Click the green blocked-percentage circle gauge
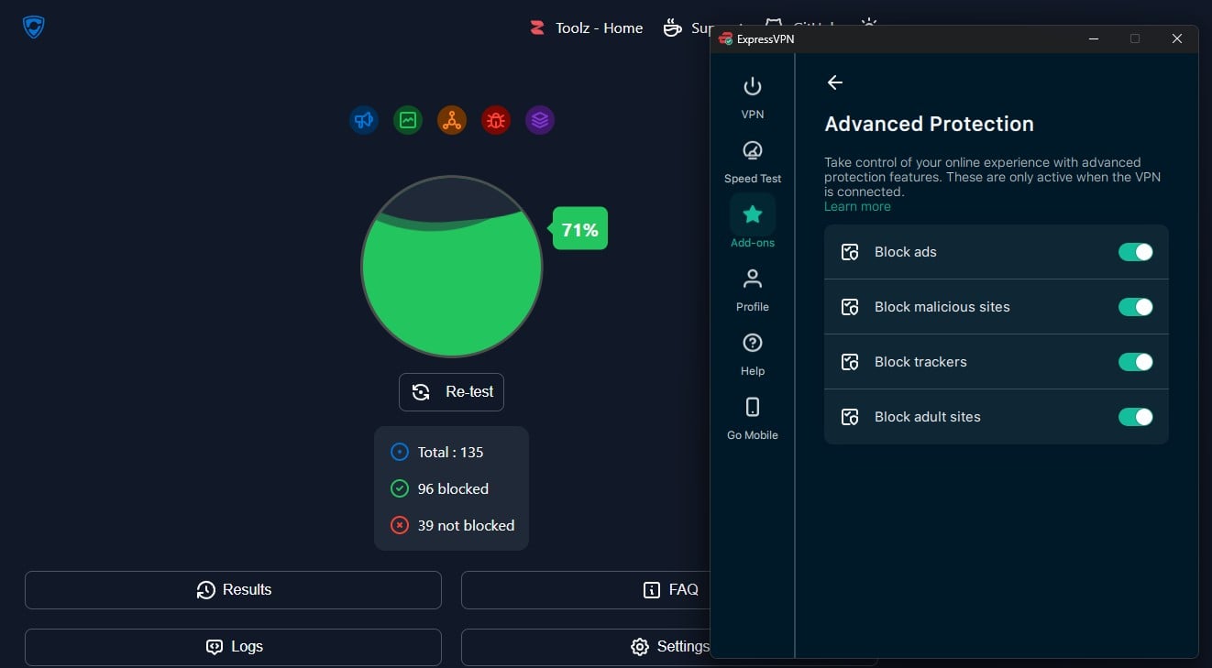This screenshot has height=668, width=1212. [x=452, y=267]
